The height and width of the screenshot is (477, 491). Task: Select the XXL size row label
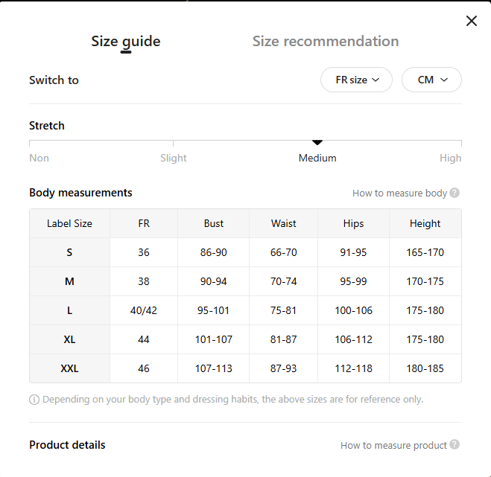click(x=69, y=368)
